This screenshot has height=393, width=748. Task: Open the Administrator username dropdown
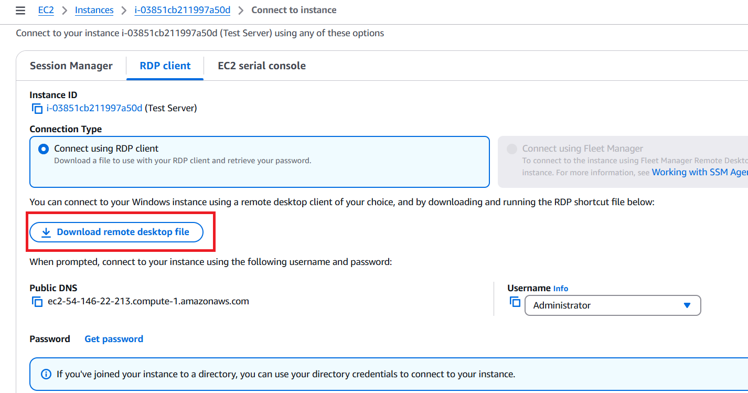pyautogui.click(x=687, y=305)
